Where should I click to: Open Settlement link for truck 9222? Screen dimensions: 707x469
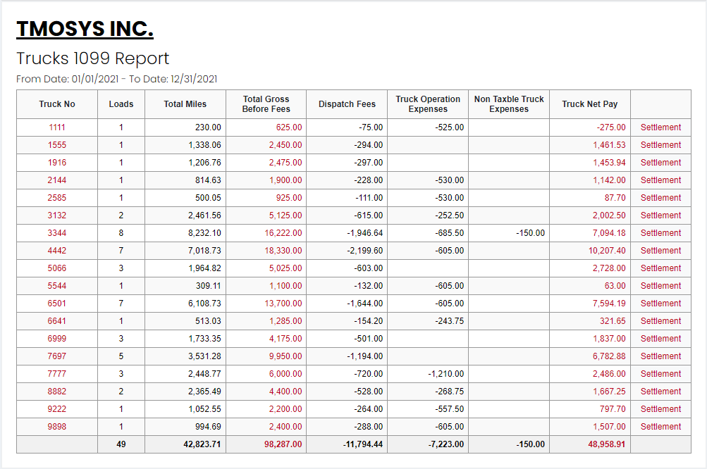pyautogui.click(x=660, y=408)
